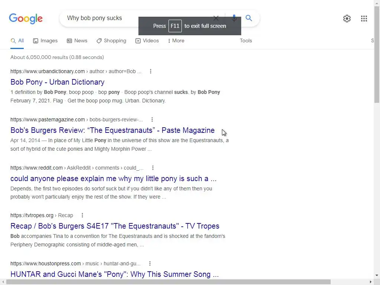Click the scroll-left arrow of horizontal scrollbar
This screenshot has height=285, width=380.
(x=3, y=282)
